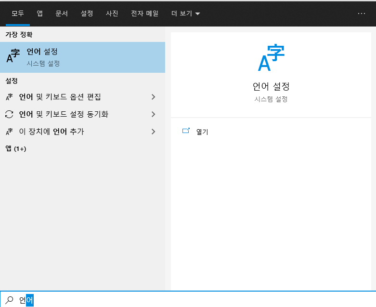Open the 언어 설정 best match result
Screen dimensions: 376x307
(x=82, y=57)
